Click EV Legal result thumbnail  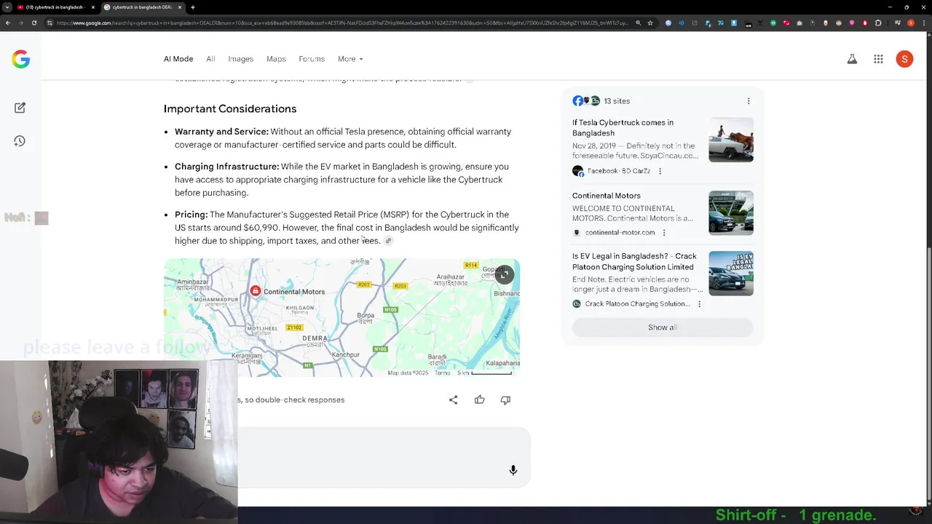[x=731, y=273]
